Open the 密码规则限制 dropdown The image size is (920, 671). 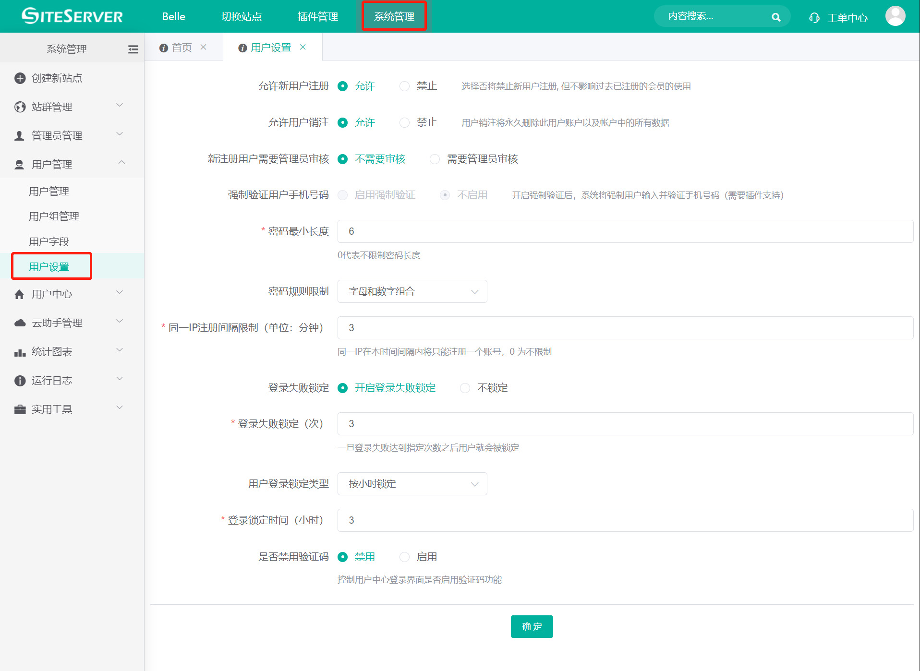[412, 291]
